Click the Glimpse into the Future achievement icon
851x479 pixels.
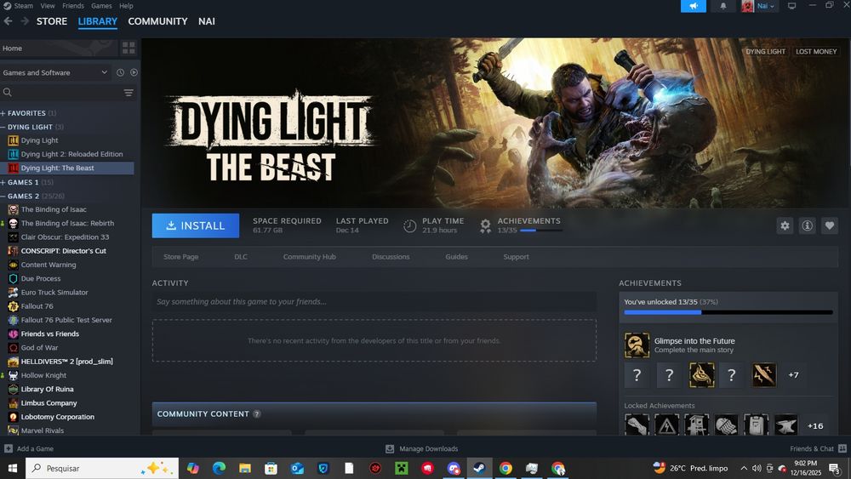click(637, 345)
